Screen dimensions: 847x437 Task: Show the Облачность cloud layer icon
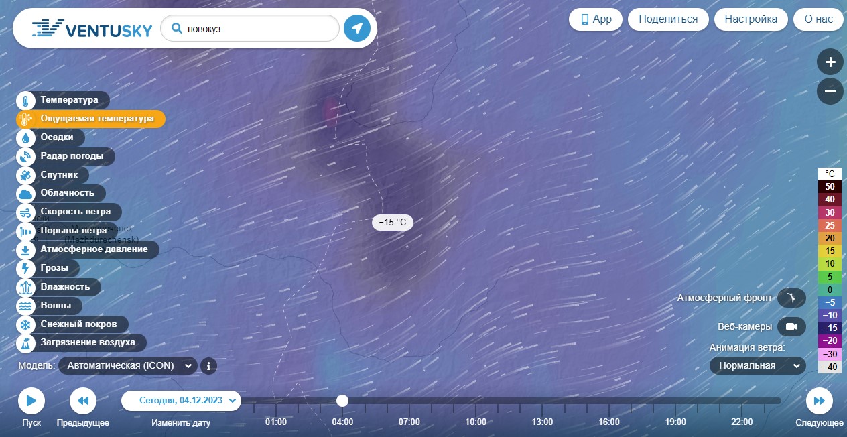[x=25, y=194]
